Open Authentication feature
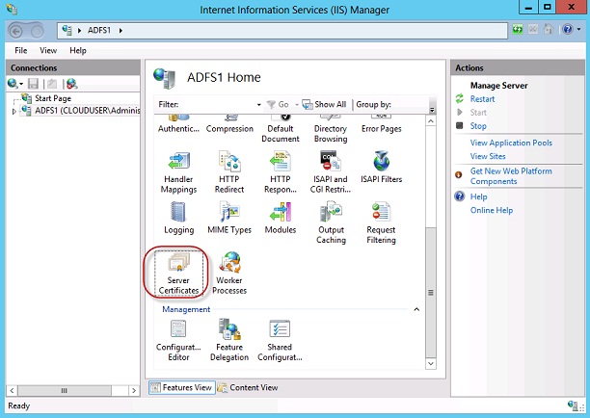Image resolution: width=590 pixels, height=418 pixels. [178, 124]
